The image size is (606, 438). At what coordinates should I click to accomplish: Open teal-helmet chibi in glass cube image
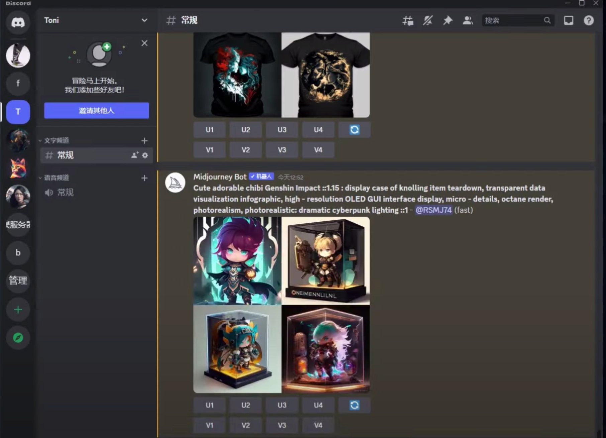[x=237, y=349]
